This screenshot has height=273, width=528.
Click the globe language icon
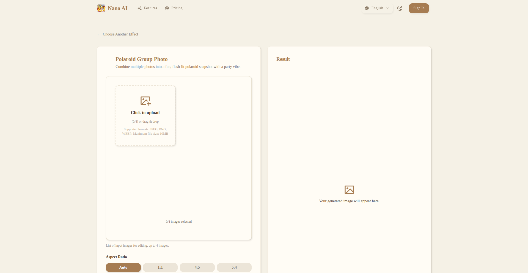point(367,8)
